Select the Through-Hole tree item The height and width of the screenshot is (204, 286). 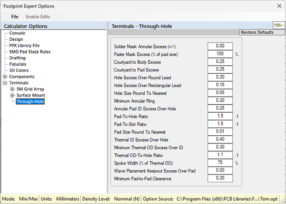[30, 102]
